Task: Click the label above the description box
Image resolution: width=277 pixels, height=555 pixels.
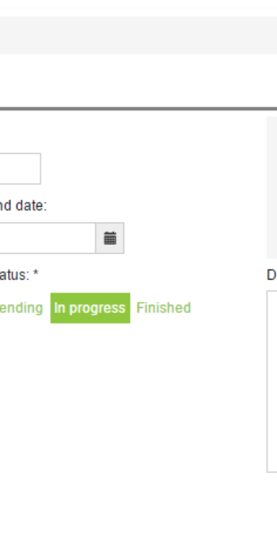Action: (x=272, y=275)
